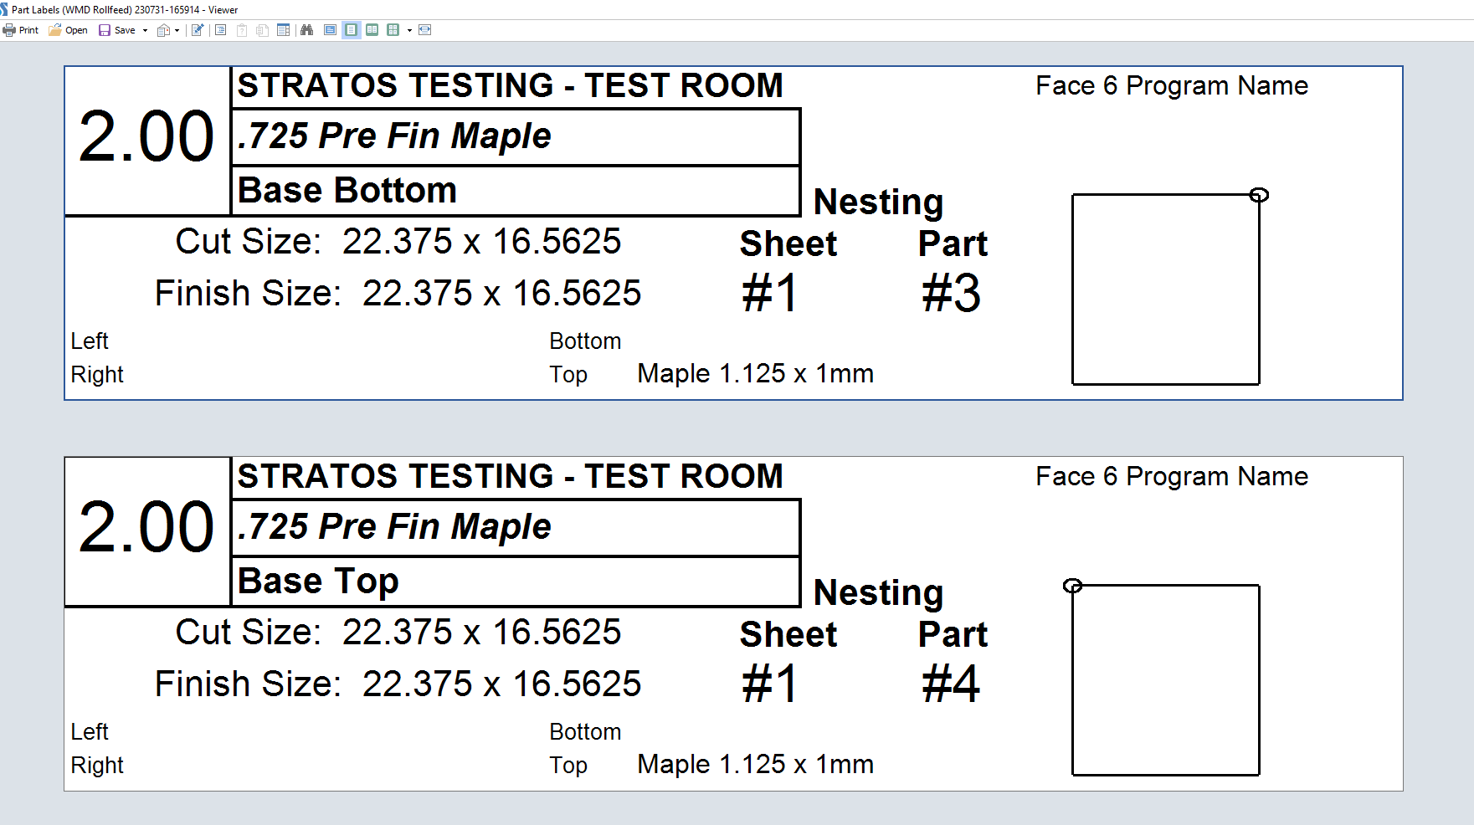Image resolution: width=1474 pixels, height=825 pixels.
Task: Click the Save floppy disk icon
Action: click(105, 30)
